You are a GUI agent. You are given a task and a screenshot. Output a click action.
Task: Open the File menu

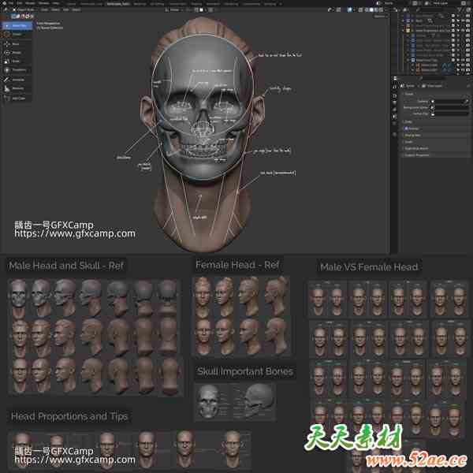click(12, 3)
